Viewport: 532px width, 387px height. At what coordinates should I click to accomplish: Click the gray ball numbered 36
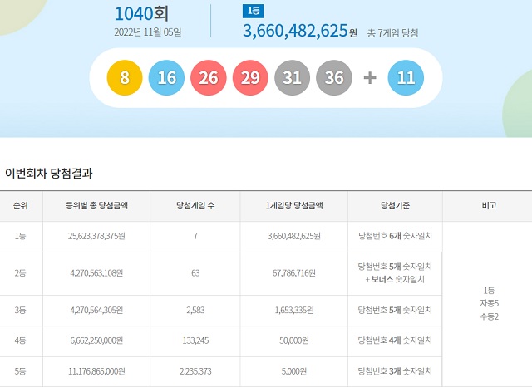coord(334,77)
